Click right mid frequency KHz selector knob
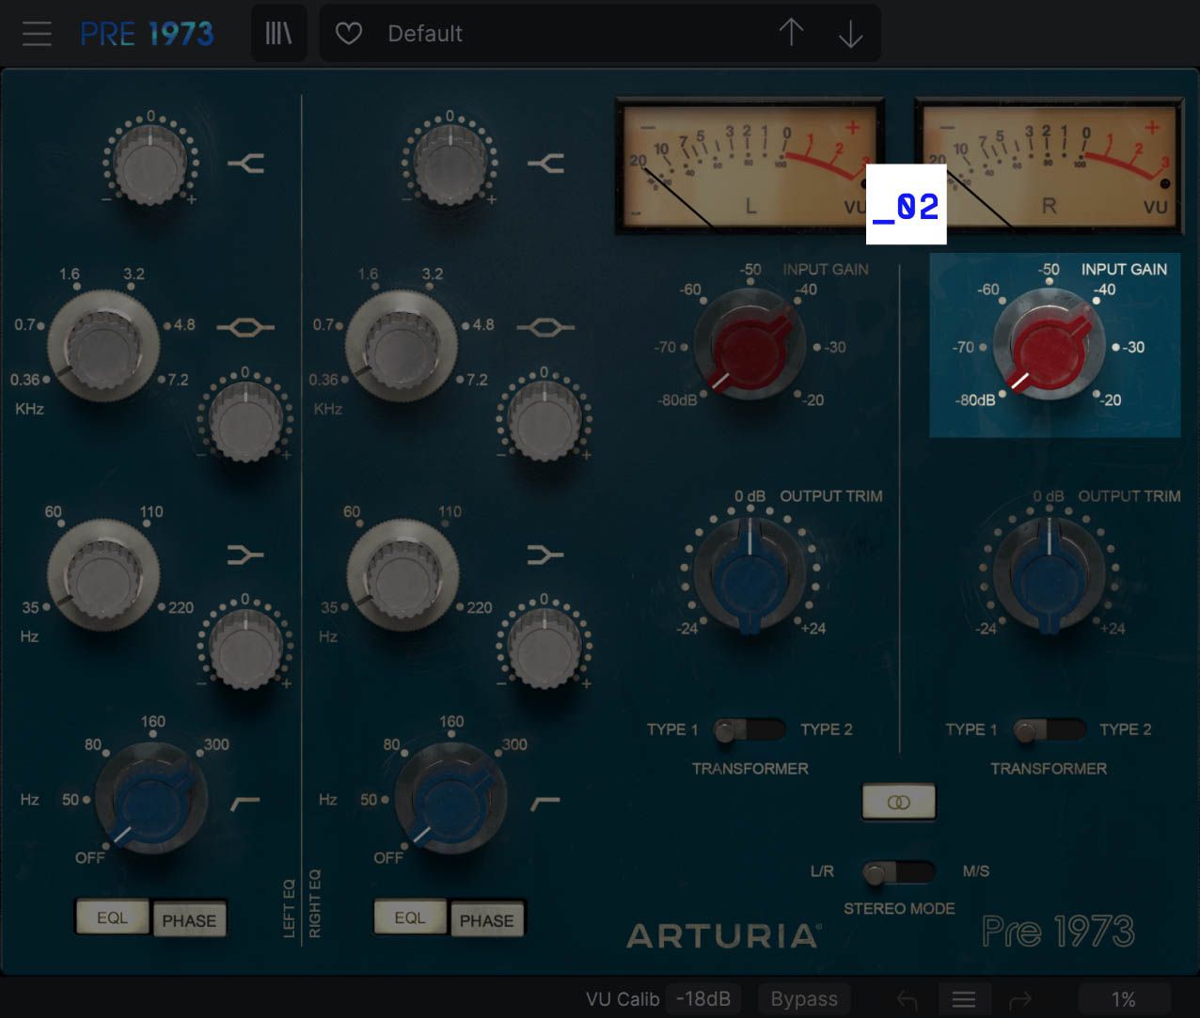Viewport: 1200px width, 1018px height. [403, 346]
